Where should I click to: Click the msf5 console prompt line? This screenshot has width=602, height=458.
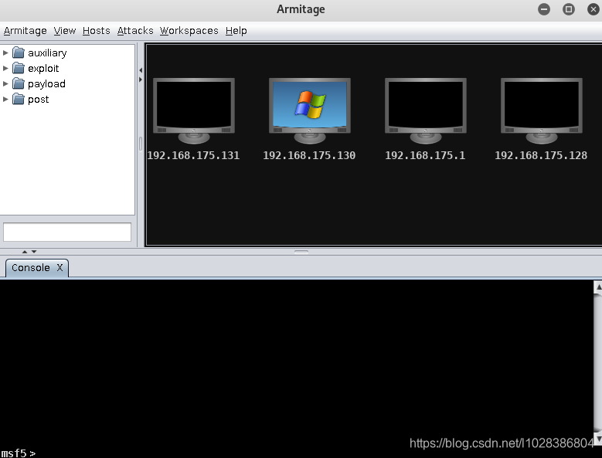[x=19, y=453]
